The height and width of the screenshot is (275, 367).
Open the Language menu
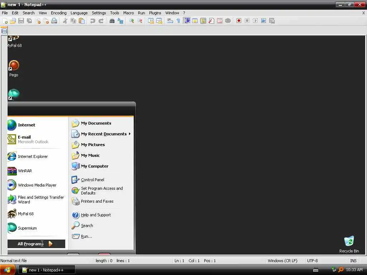coord(79,13)
